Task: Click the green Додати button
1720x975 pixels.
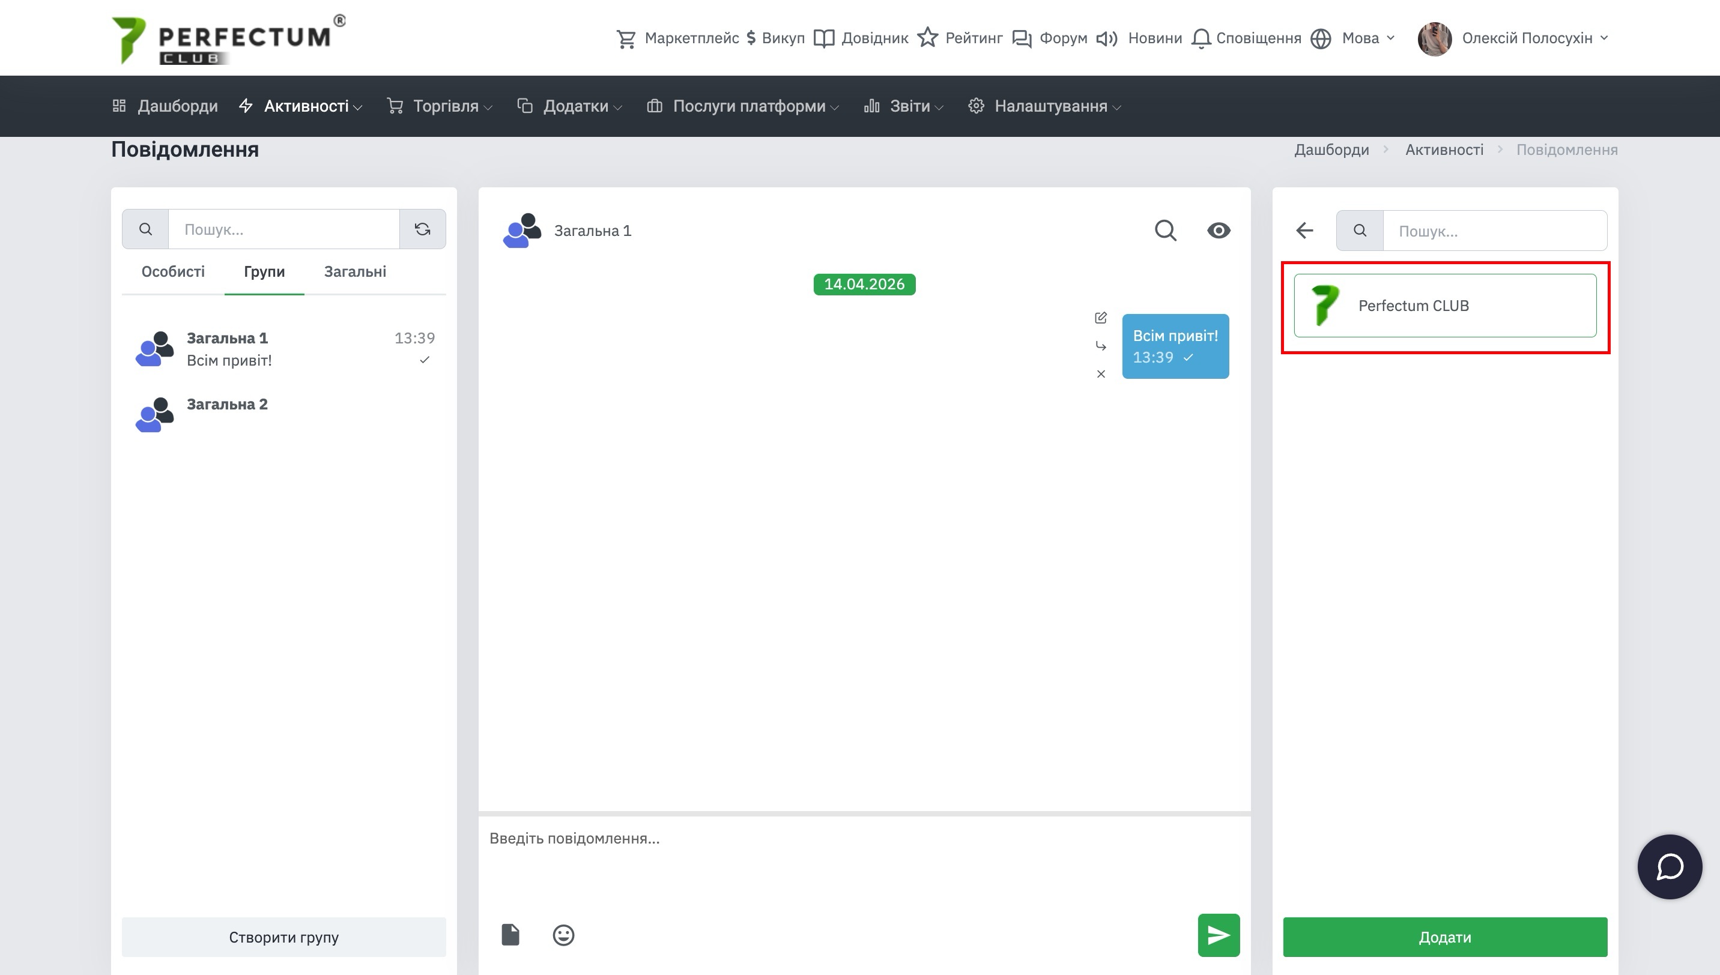Action: (1445, 937)
